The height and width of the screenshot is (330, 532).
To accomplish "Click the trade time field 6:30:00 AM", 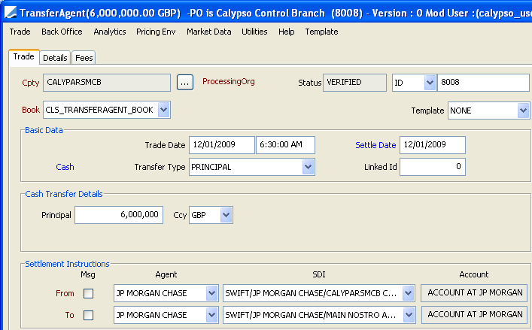I will 285,144.
